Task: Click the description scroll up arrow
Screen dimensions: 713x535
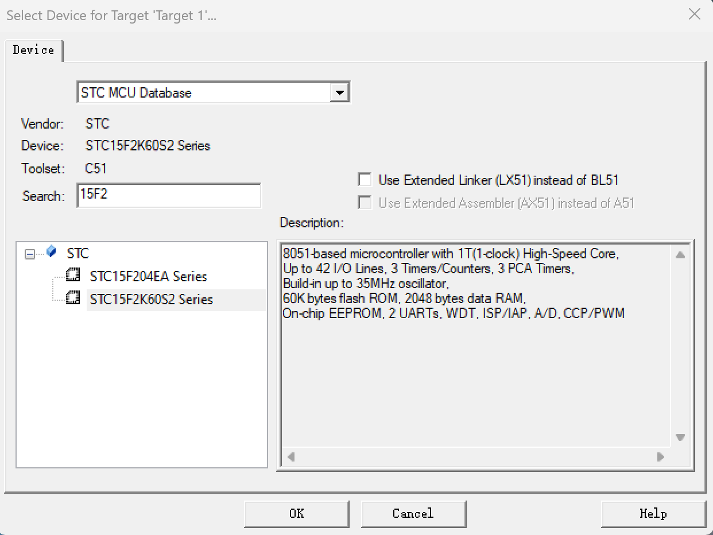Action: coord(680,255)
